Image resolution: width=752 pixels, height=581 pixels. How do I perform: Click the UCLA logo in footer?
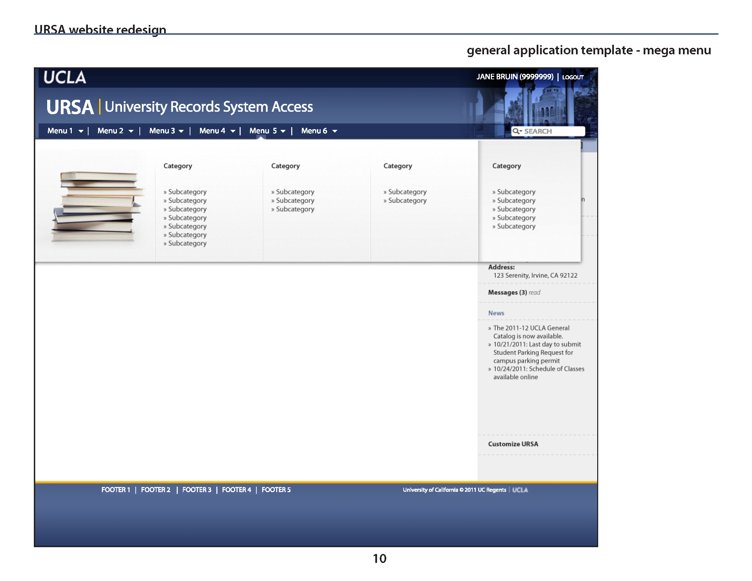click(x=520, y=490)
